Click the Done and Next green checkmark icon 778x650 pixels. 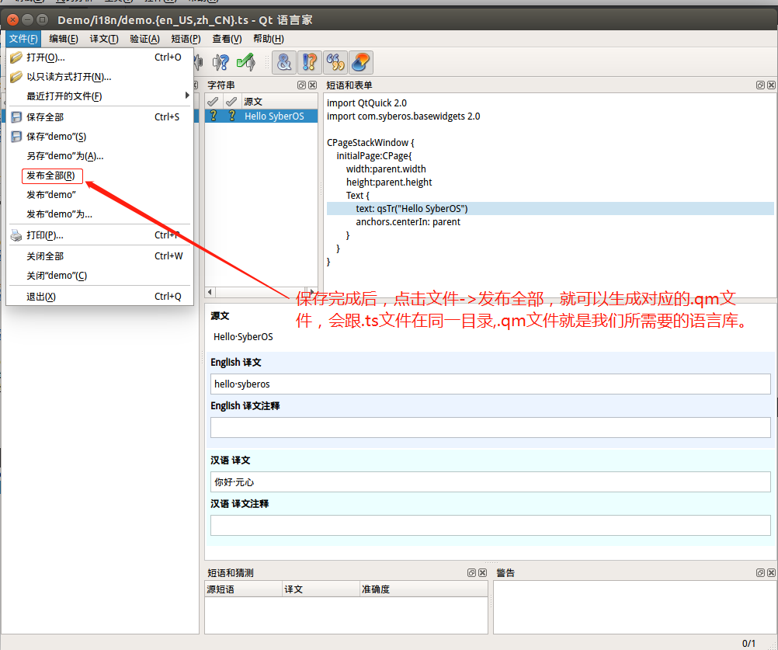[246, 62]
